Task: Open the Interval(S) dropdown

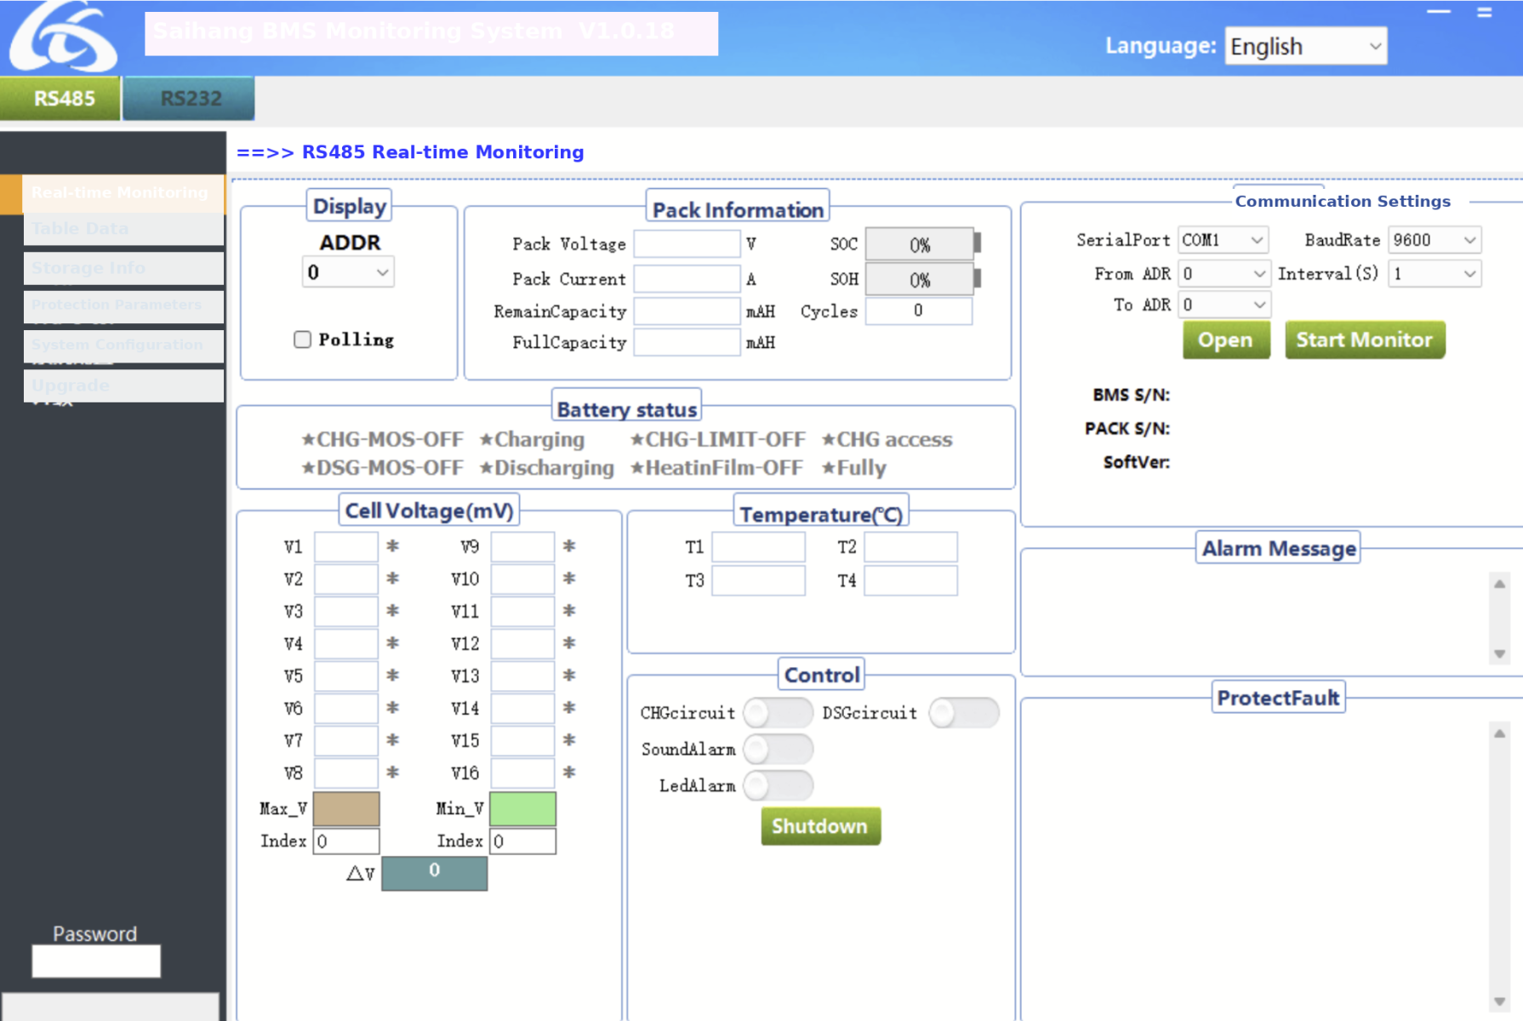Action: coord(1435,273)
